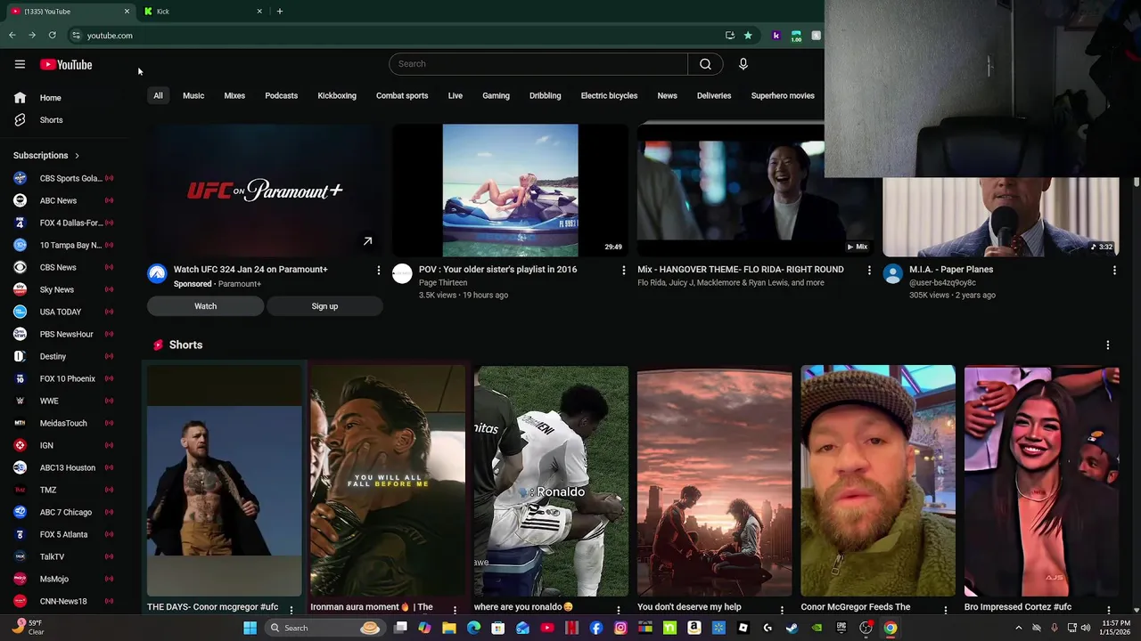Expand the Subscriptions section arrow
This screenshot has height=641, width=1141.
[77, 156]
